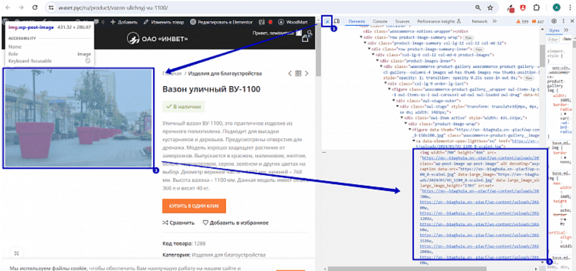Screen dimensions: 576x271
Task: Click the enlarge image icon below the photo
Action: [16, 252]
